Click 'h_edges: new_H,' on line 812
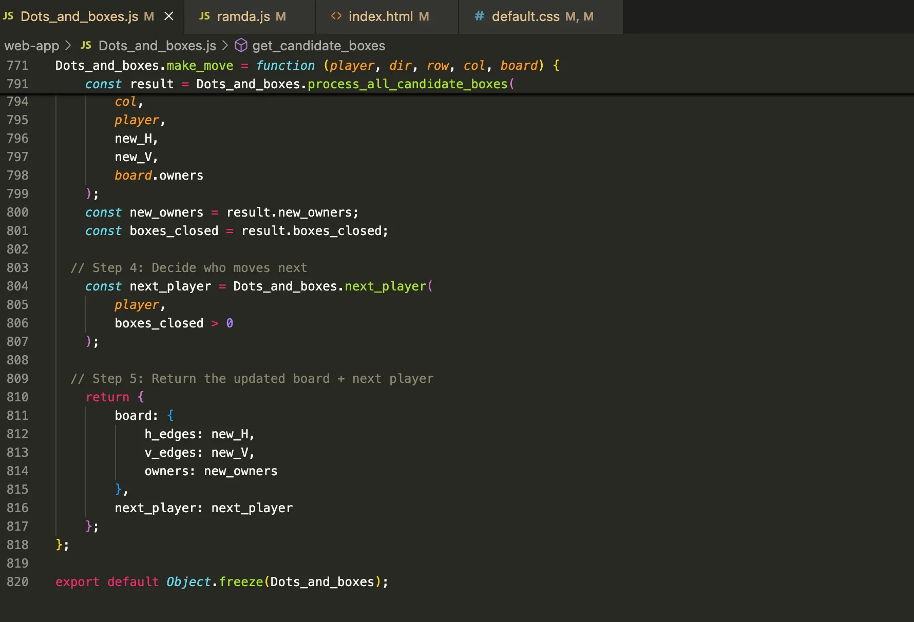 coord(199,434)
